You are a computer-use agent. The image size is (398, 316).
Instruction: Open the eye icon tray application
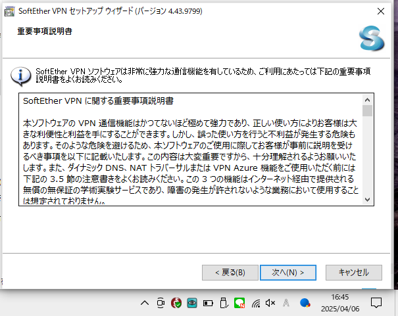coord(192,303)
